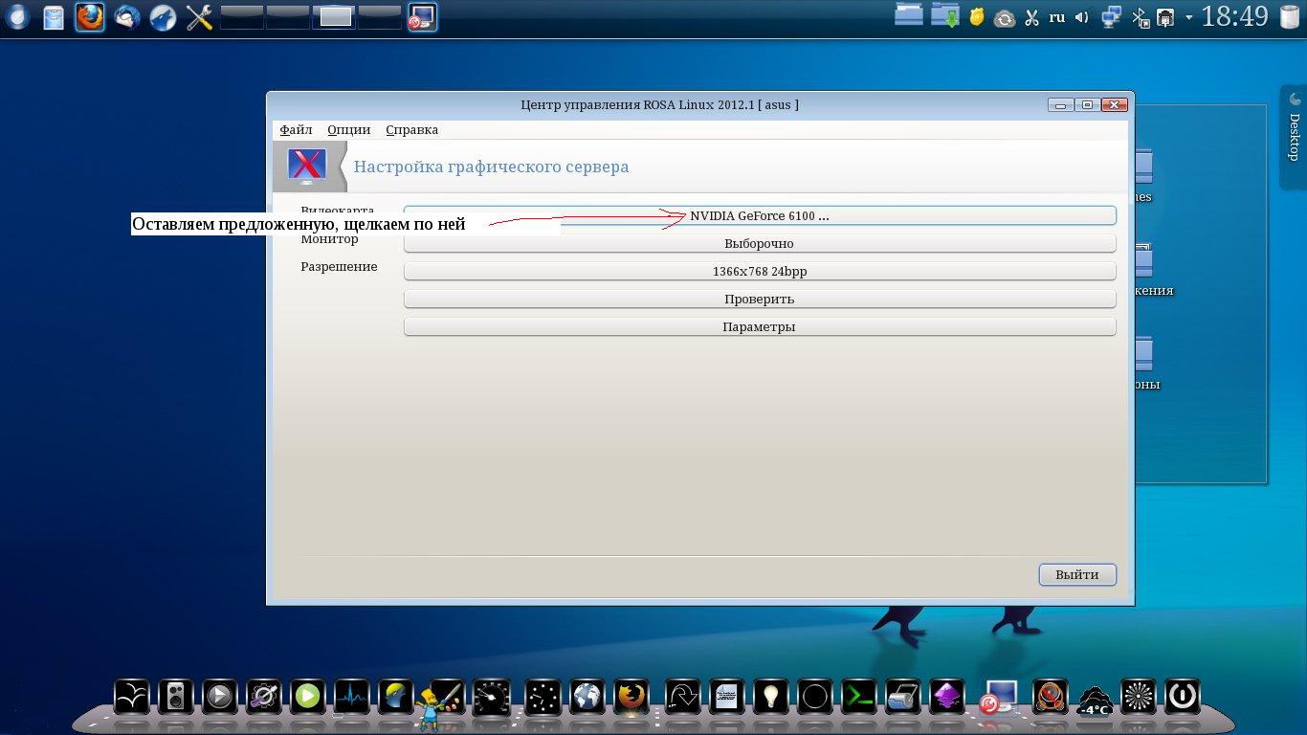Click the 1366x768 24bpp resolution button
Viewport: 1307px width, 735px height.
pos(760,272)
